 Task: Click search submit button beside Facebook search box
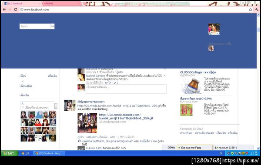tap(52, 26)
